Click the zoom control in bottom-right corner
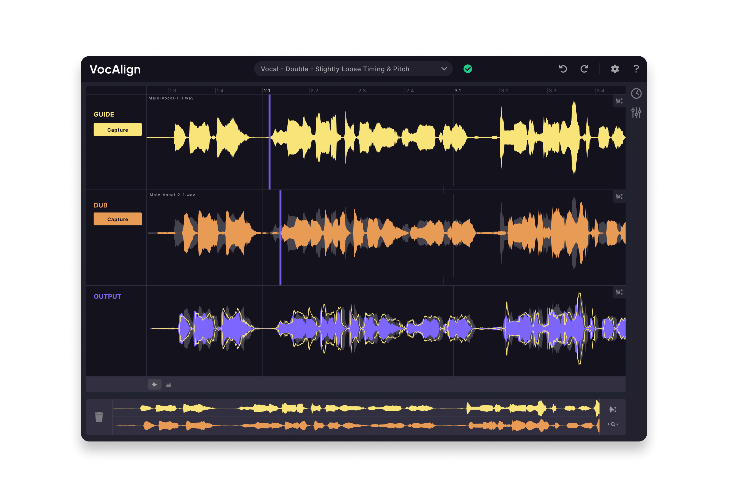This screenshot has width=730, height=497. click(613, 424)
